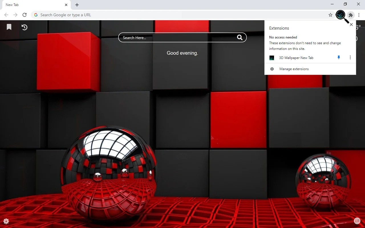Click the magnifier search icon in the search bar
Viewport: 365px width, 228px height.
tap(240, 37)
